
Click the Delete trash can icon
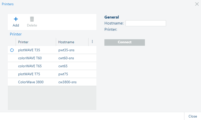coord(32,19)
